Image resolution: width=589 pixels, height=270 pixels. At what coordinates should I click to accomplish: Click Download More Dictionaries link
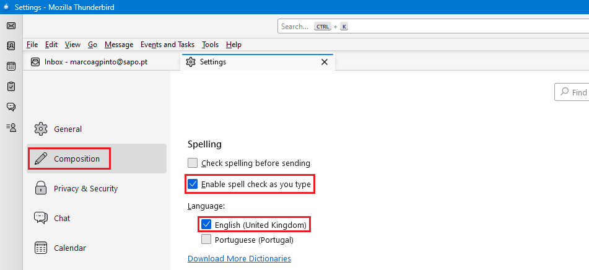239,258
